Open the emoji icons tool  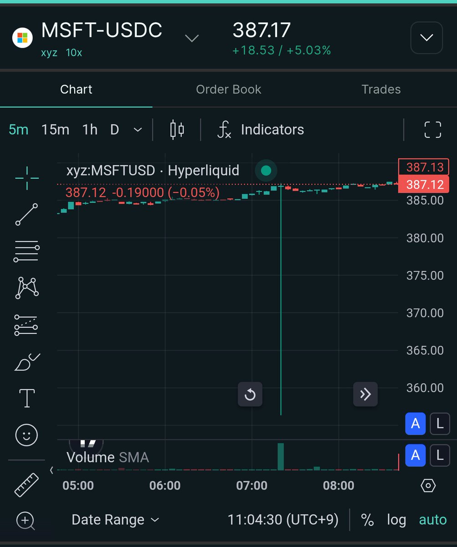pyautogui.click(x=27, y=435)
